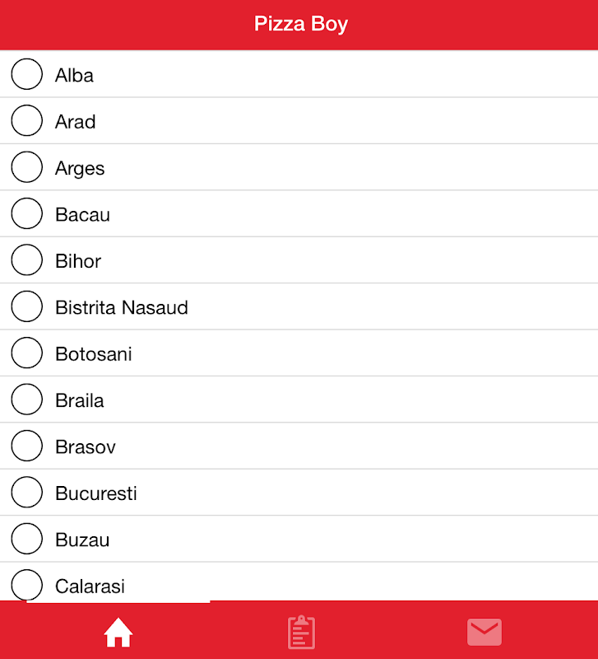Select Bistrita Nasaud radio button

coord(26,307)
